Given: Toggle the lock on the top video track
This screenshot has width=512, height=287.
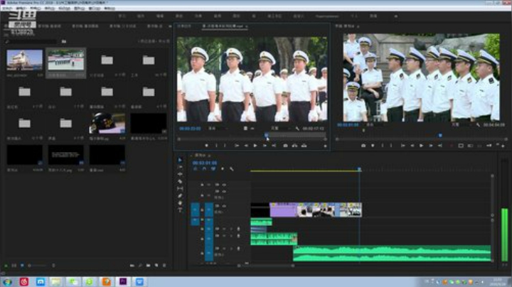Looking at the screenshot, I should click(202, 185).
